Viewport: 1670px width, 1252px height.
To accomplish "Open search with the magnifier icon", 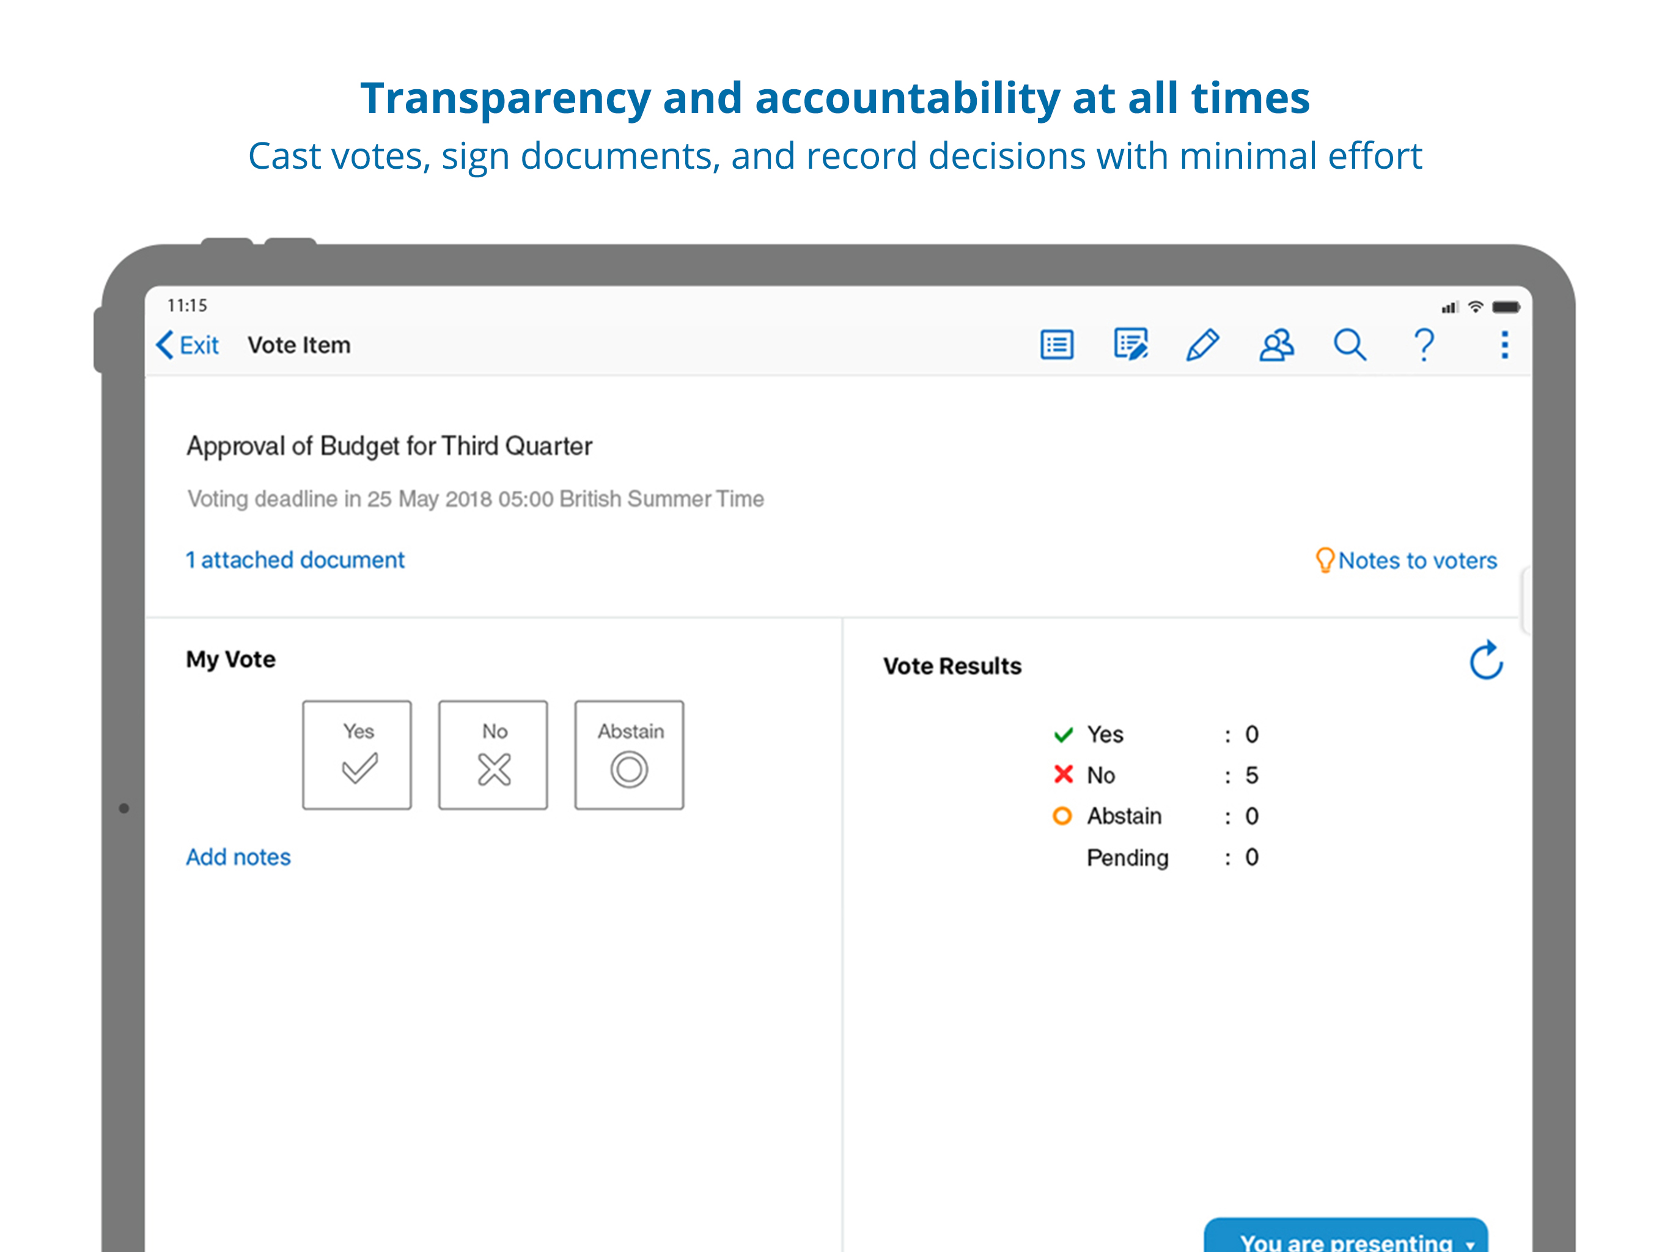I will pyautogui.click(x=1350, y=345).
